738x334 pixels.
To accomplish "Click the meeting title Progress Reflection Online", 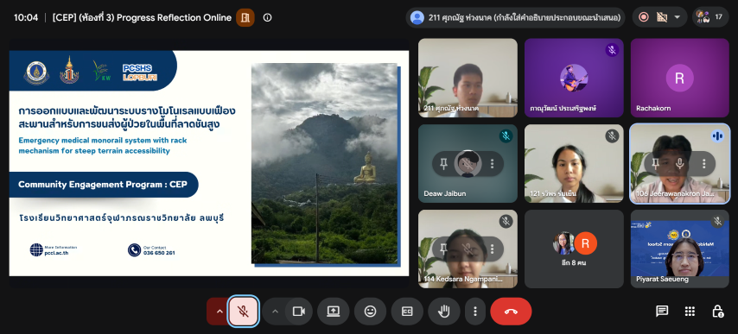I will 142,18.
